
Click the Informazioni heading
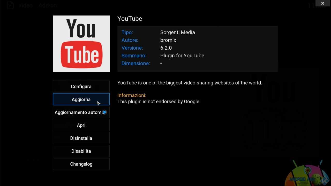tap(132, 95)
